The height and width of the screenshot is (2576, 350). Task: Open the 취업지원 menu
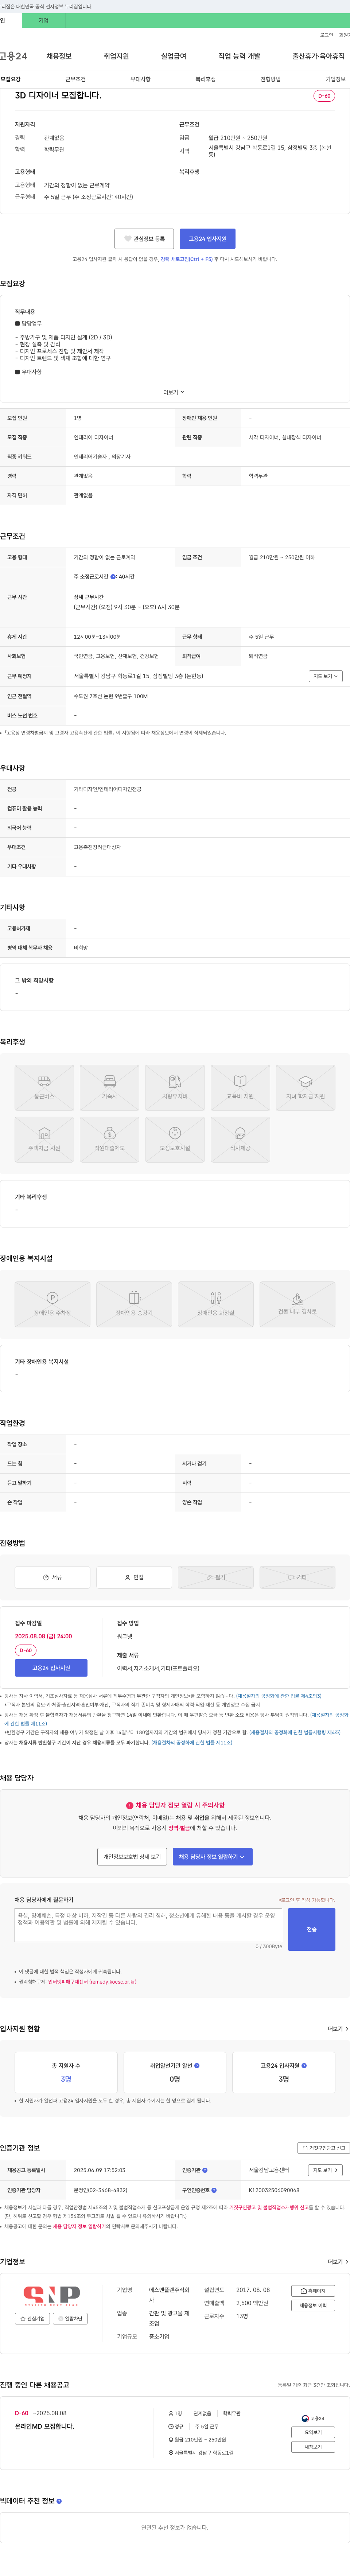(x=116, y=56)
